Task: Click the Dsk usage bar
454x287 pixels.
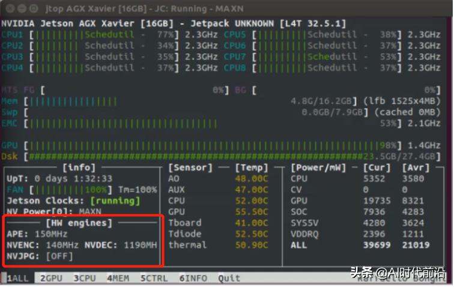Action: [x=232, y=157]
